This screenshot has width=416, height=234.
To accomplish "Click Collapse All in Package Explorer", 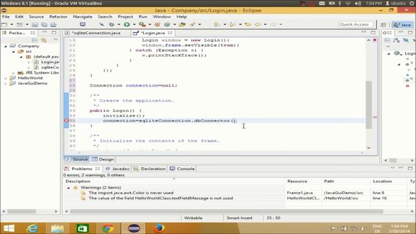I will 34,40.
